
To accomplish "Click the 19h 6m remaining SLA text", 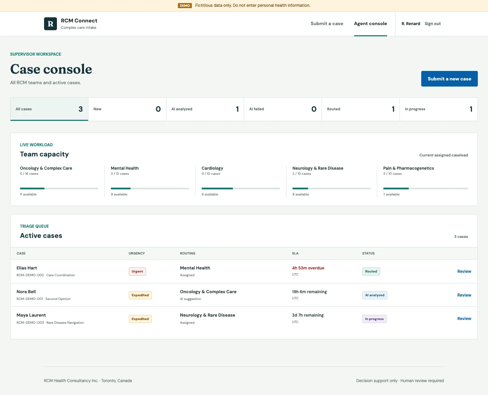I will (309, 292).
